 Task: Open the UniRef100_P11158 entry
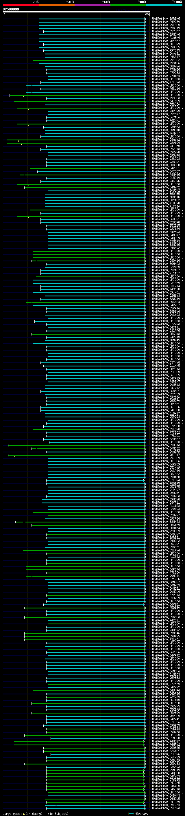click(166, 506)
